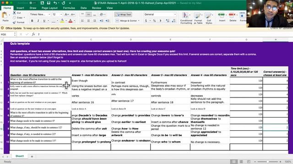Switch to Page Layout view in status bar

coord(241,162)
